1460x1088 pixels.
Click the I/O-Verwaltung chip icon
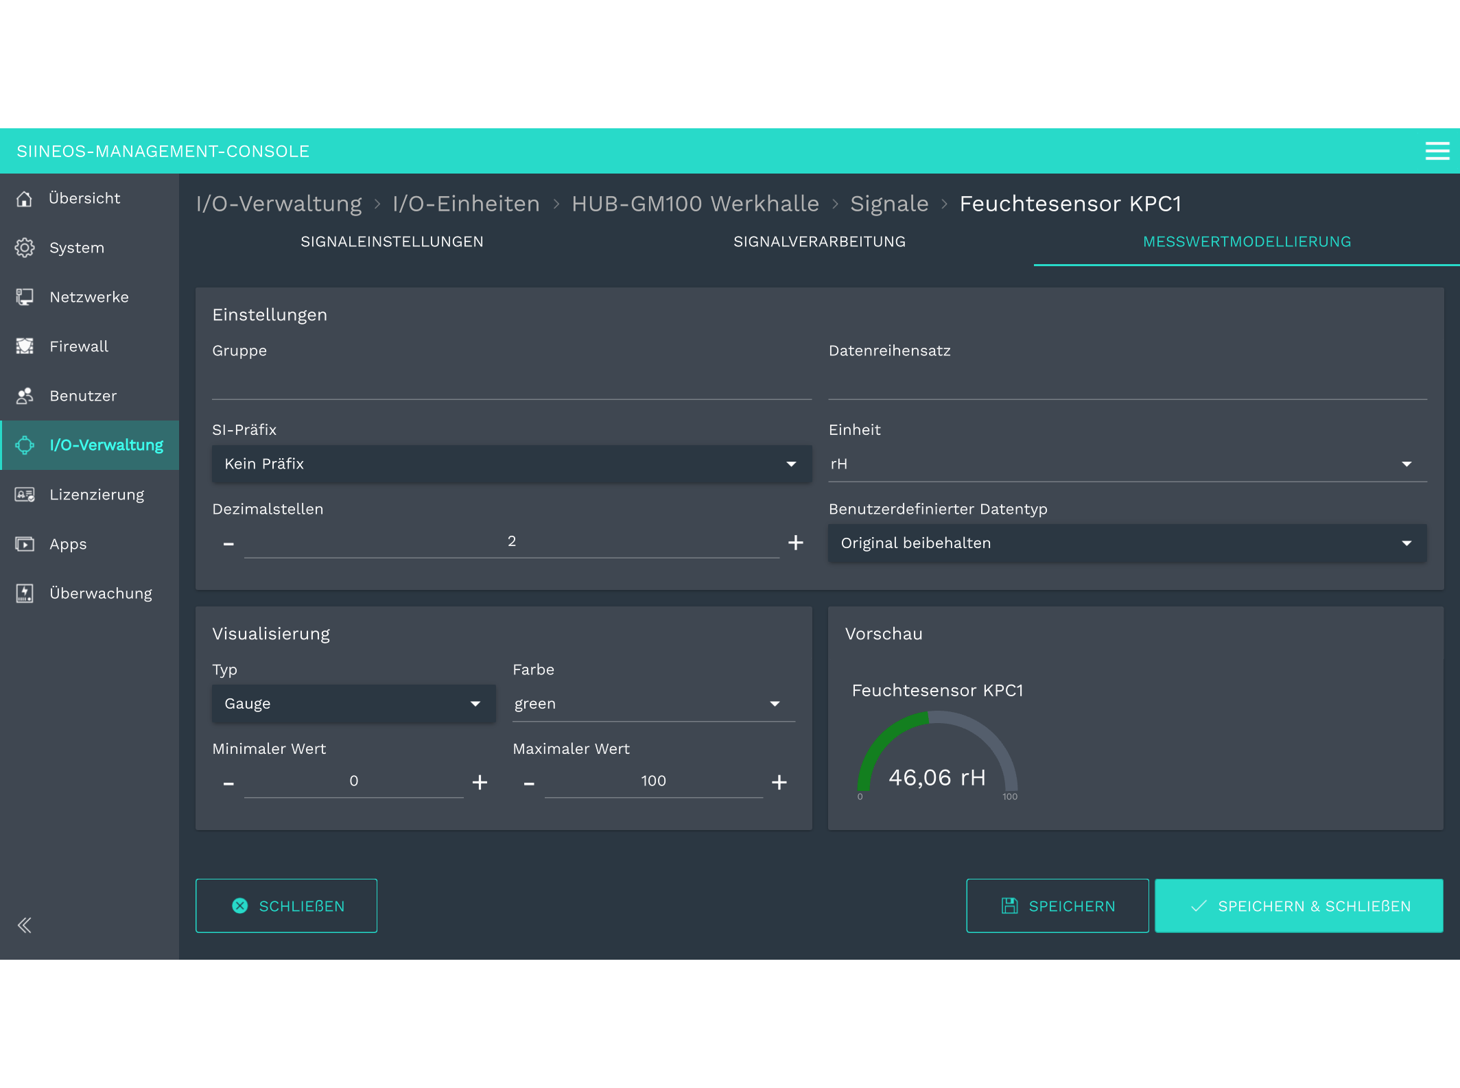point(25,445)
